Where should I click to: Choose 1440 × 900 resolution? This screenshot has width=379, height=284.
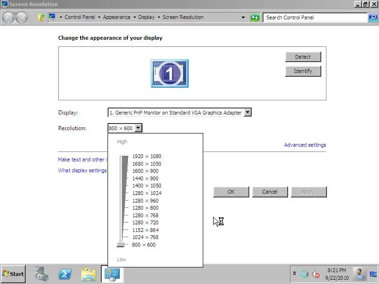click(145, 178)
